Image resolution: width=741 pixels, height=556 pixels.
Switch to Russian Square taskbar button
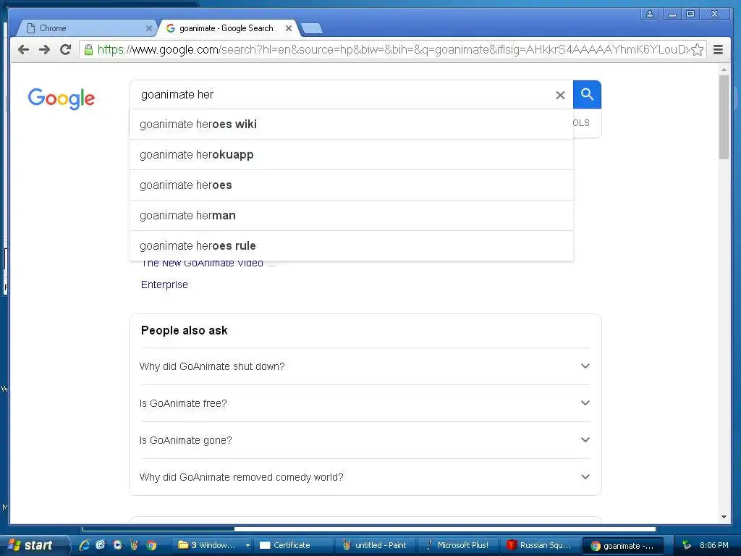pyautogui.click(x=539, y=545)
